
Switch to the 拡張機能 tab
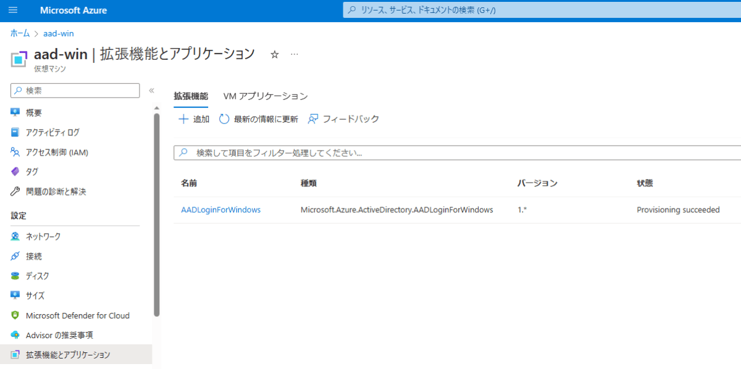pos(191,96)
